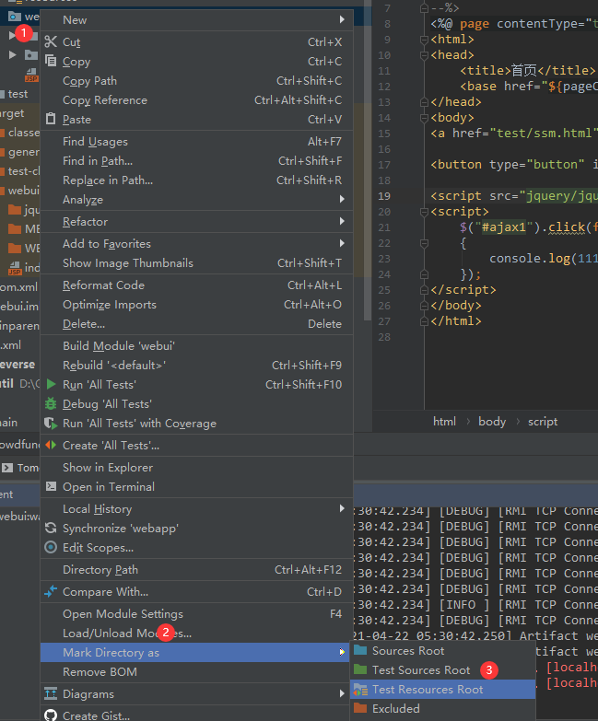Select the 'test' folder in project tree

[x=18, y=94]
